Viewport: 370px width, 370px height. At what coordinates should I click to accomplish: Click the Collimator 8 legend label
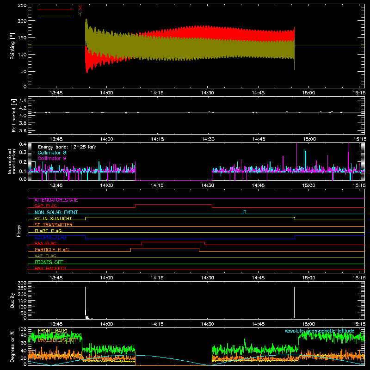click(x=52, y=153)
